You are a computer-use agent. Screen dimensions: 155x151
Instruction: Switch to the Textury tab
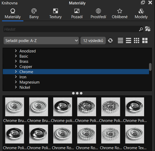tap(56, 14)
